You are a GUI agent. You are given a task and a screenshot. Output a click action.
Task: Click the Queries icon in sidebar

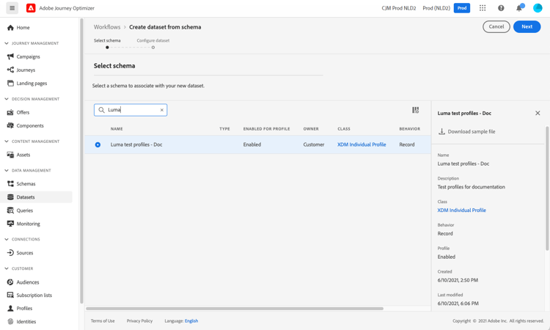[10, 210]
